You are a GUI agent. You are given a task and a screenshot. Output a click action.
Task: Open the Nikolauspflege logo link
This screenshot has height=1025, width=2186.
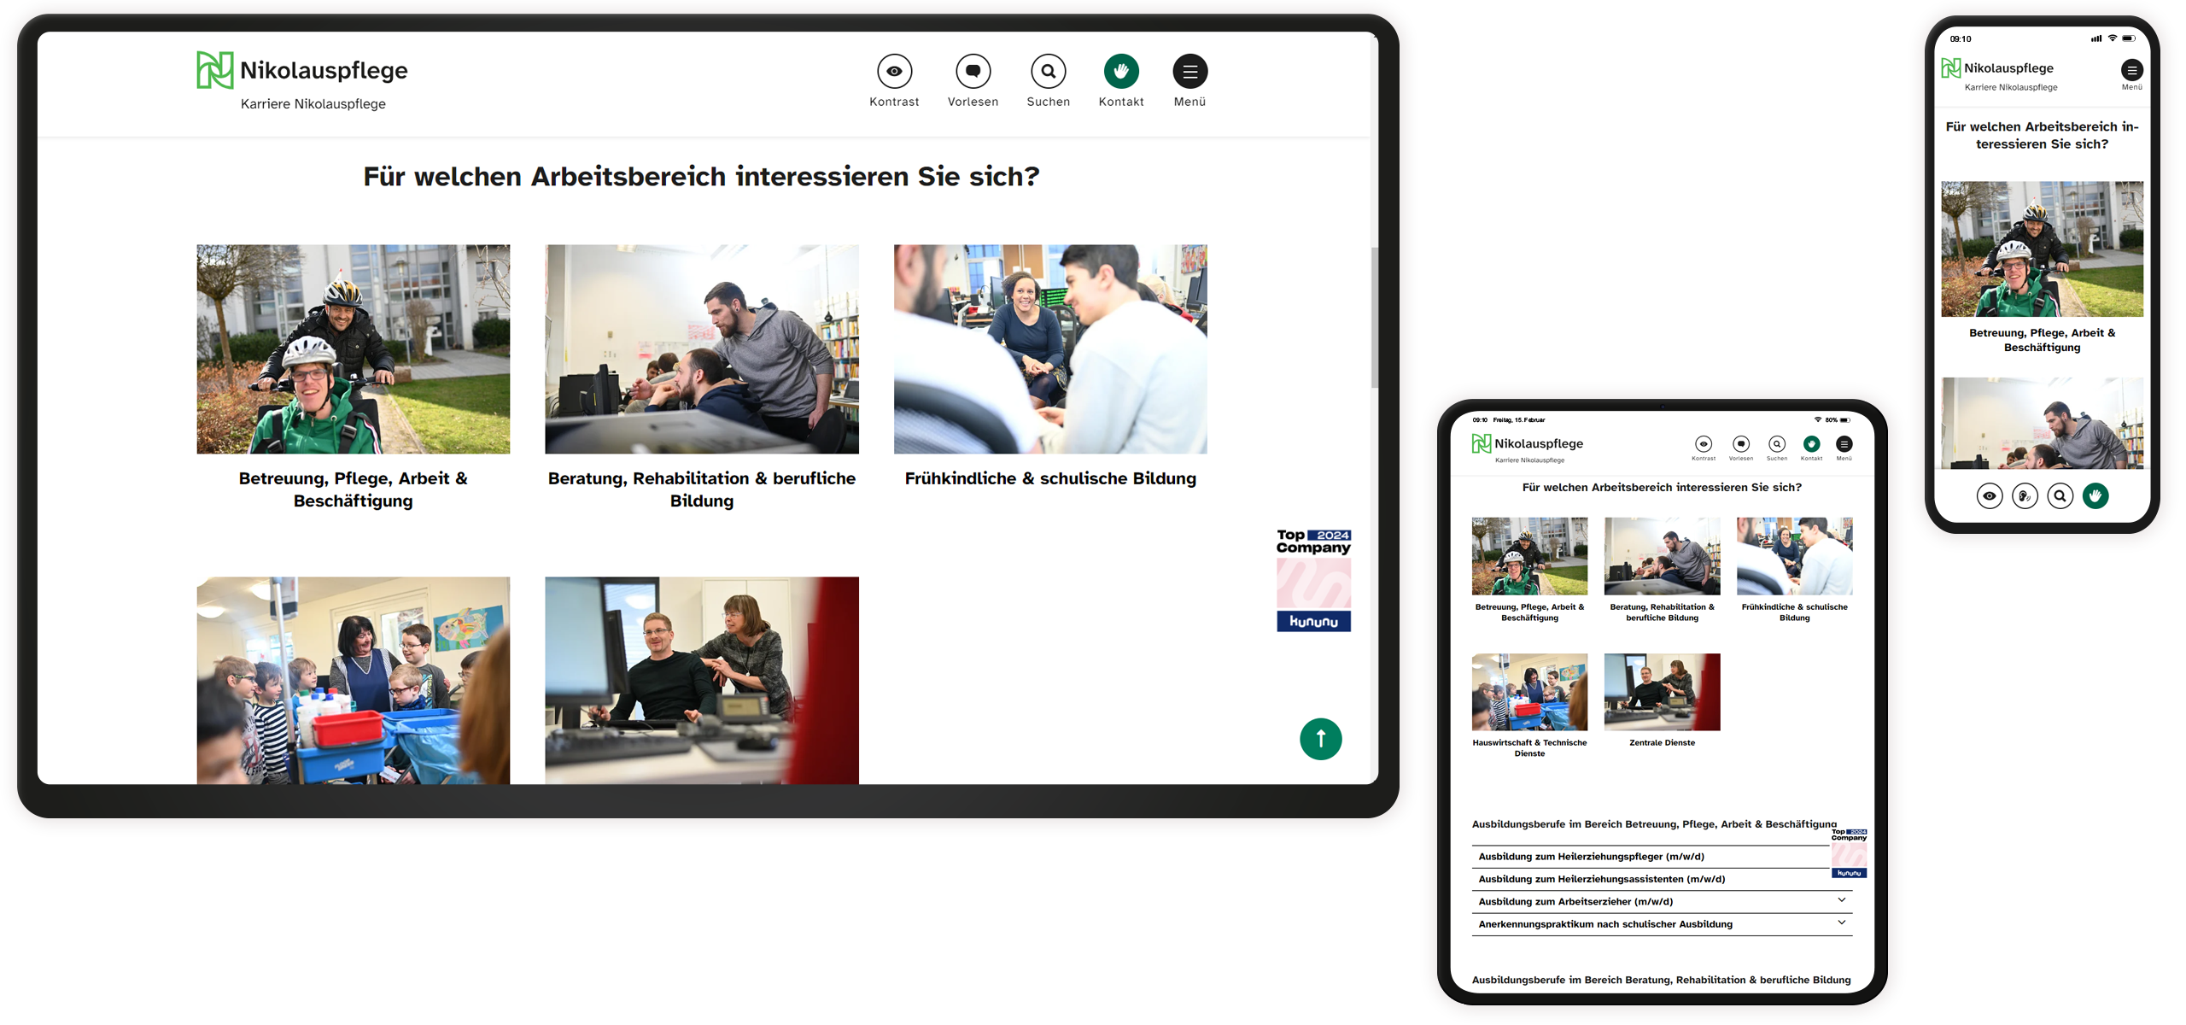pos(301,70)
